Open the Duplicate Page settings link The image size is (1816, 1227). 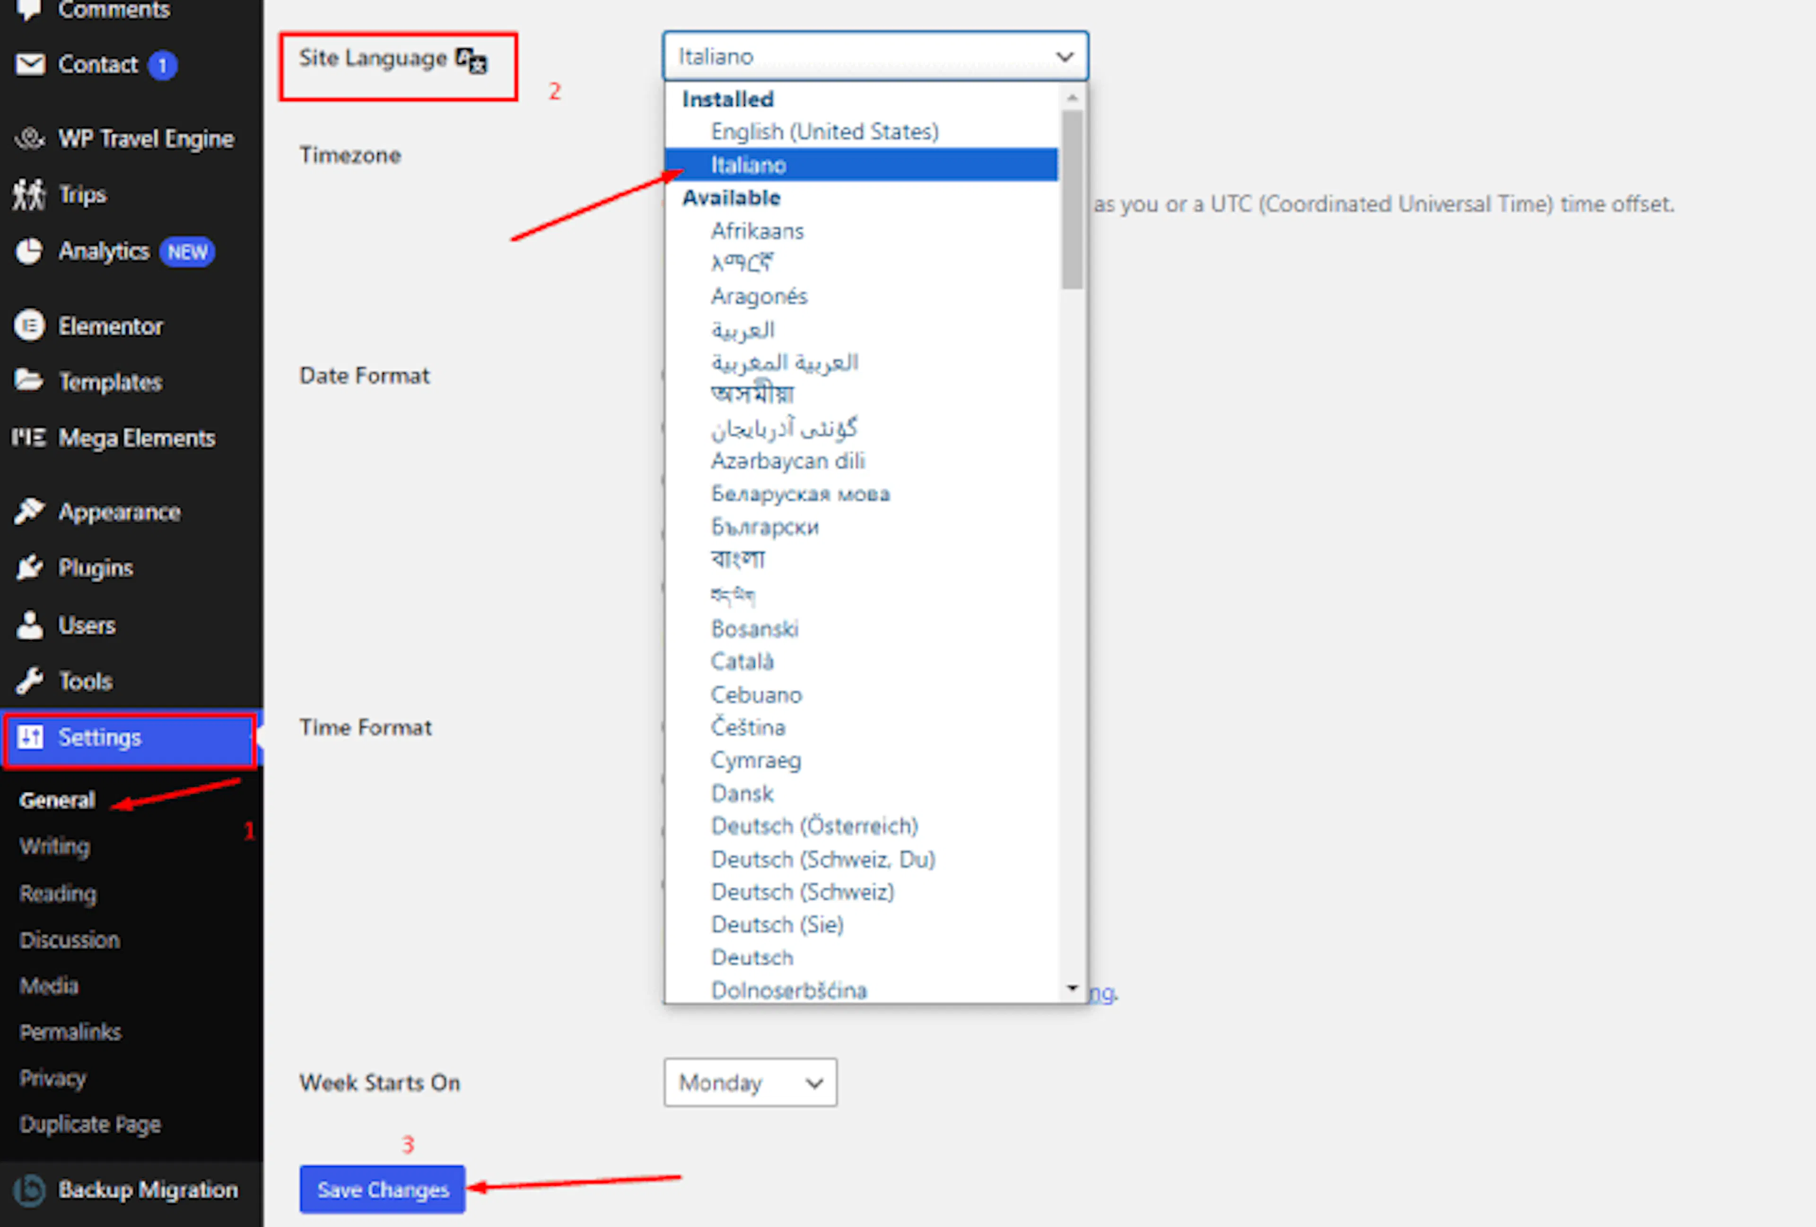pyautogui.click(x=90, y=1124)
